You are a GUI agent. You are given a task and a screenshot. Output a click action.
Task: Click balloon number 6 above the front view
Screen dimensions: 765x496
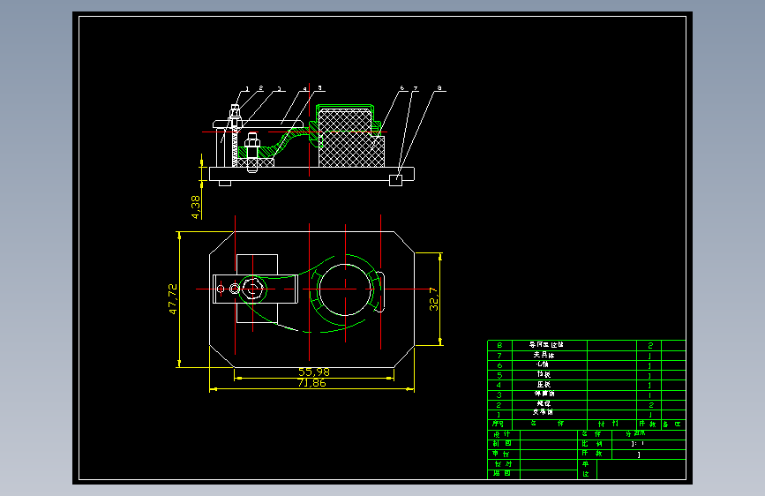[402, 88]
